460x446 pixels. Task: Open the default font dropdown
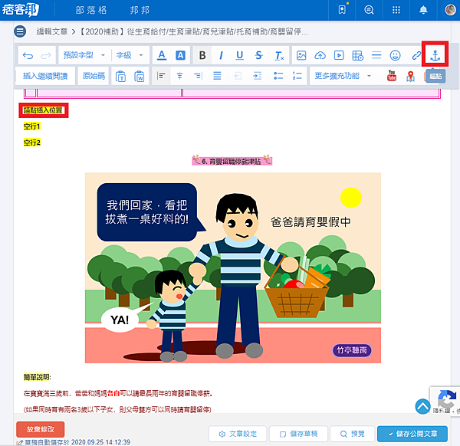84,55
